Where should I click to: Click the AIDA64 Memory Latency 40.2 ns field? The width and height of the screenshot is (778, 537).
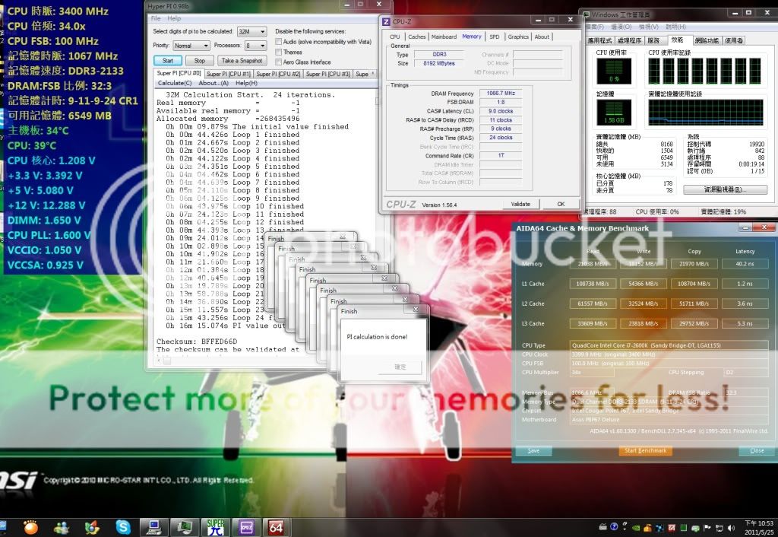pos(745,264)
